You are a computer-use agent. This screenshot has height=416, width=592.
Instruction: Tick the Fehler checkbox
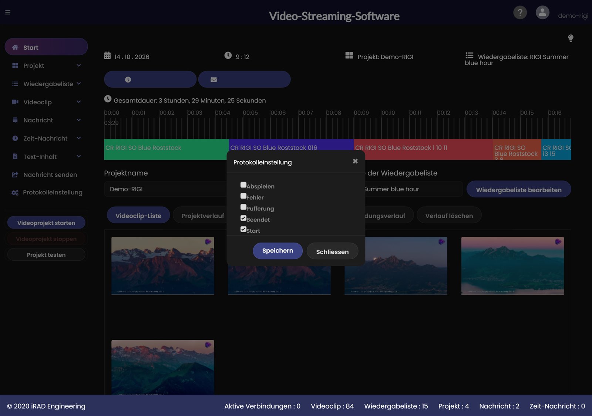click(x=243, y=196)
